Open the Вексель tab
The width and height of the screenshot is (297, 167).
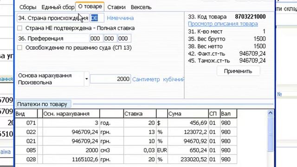click(x=141, y=7)
